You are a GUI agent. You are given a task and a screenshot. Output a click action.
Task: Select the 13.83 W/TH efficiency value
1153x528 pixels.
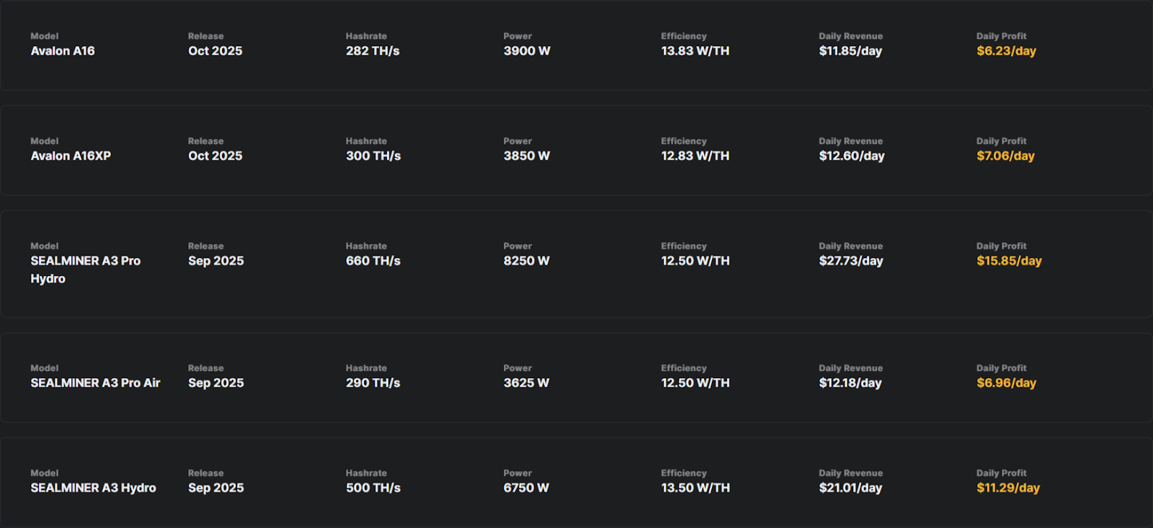point(695,51)
